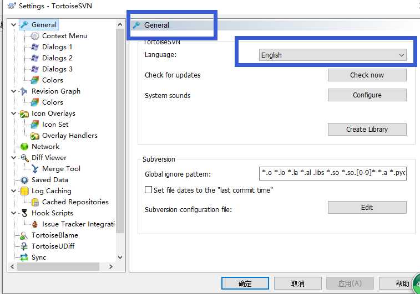Click 'Subversion configuration file:' label
Viewport: 420px width, 294px height.
(x=188, y=209)
